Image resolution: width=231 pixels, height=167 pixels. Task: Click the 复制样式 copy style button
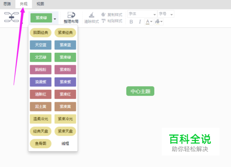point(112,15)
